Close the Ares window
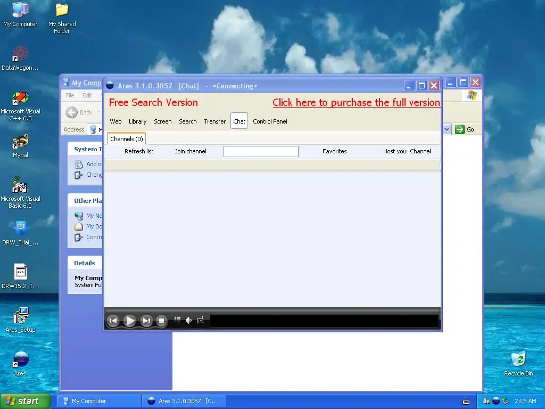The height and width of the screenshot is (409, 545). click(x=434, y=86)
